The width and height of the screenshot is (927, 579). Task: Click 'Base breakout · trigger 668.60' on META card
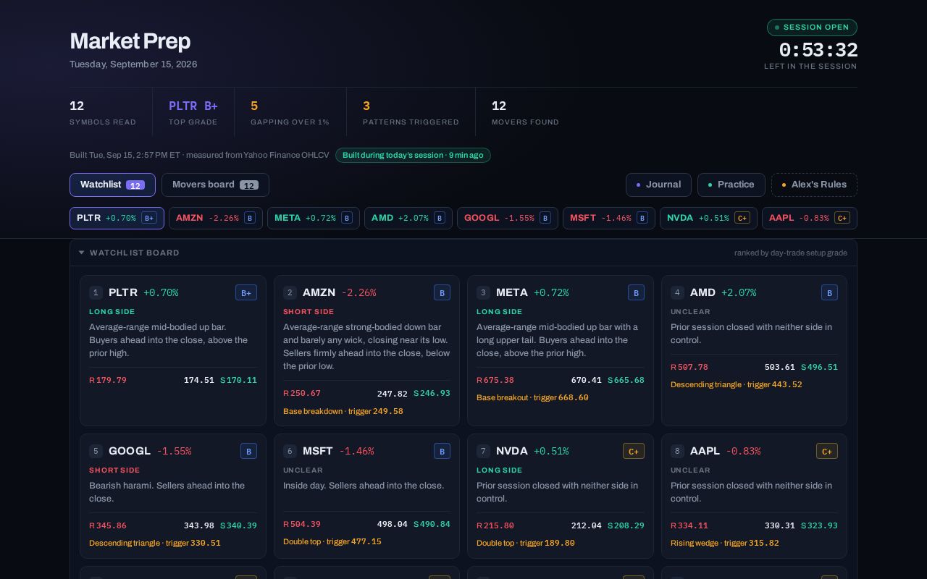tap(532, 397)
